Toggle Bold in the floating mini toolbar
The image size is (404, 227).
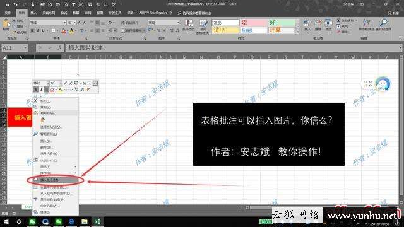(x=35, y=90)
